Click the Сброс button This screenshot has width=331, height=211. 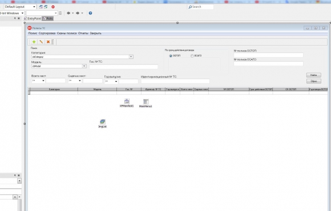click(314, 81)
